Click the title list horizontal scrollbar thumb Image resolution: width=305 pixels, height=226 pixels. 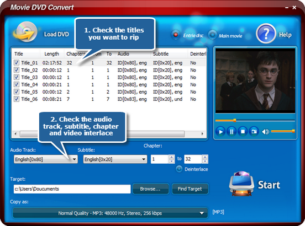tap(102, 133)
